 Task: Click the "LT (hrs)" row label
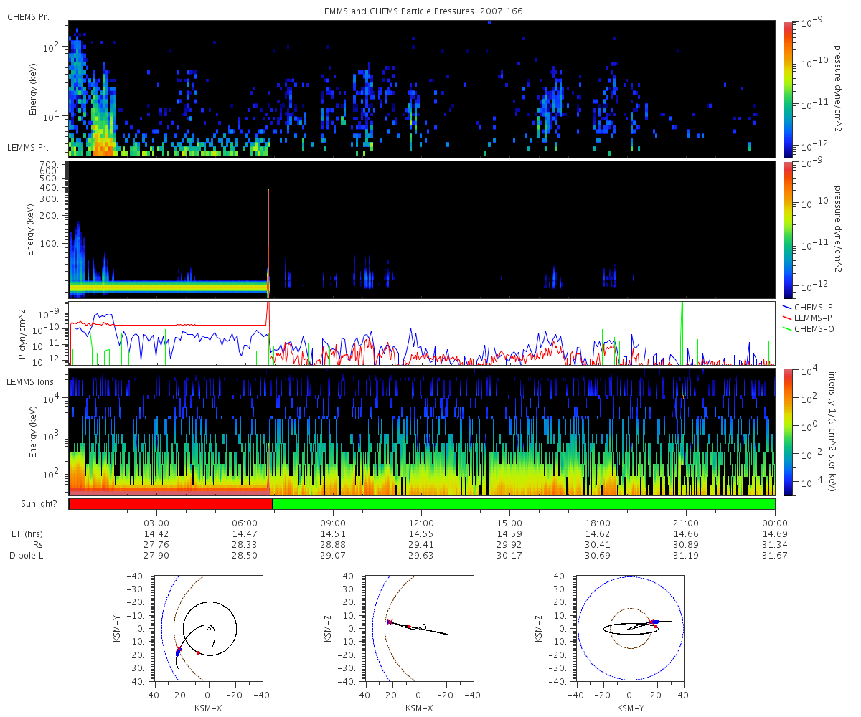(x=27, y=534)
